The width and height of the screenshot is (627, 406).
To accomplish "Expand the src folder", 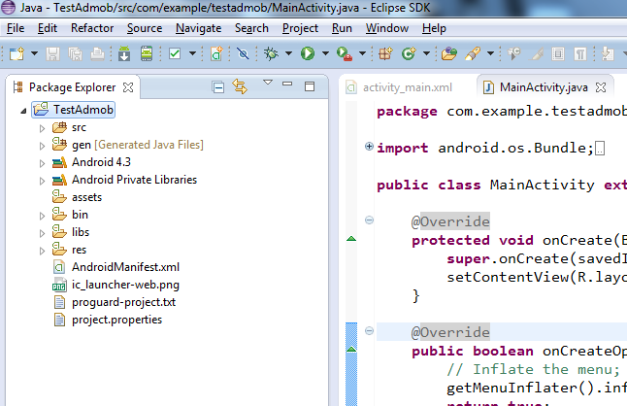I will click(x=42, y=128).
